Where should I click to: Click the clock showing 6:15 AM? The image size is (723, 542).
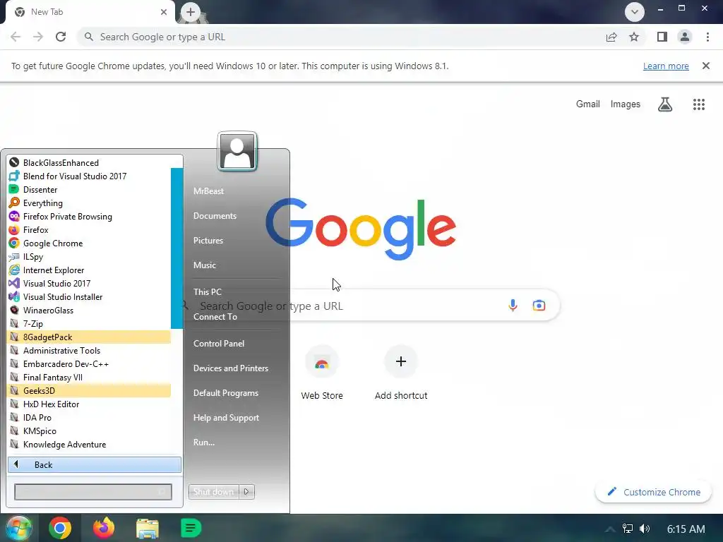686,529
